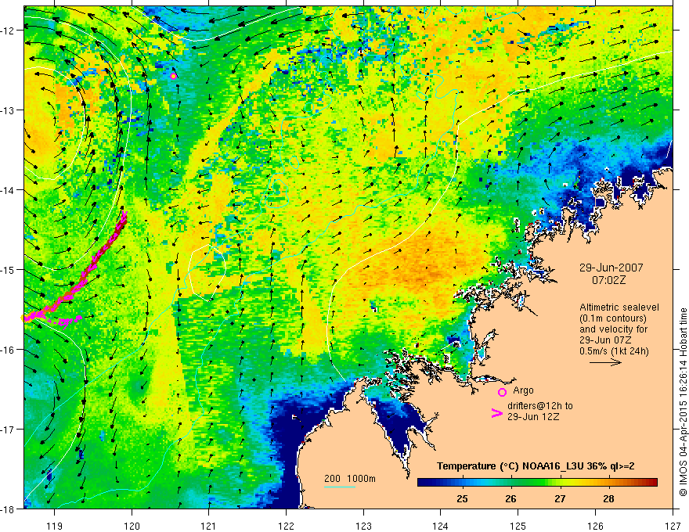Click the 'and velocity for' legend text

pos(613,329)
